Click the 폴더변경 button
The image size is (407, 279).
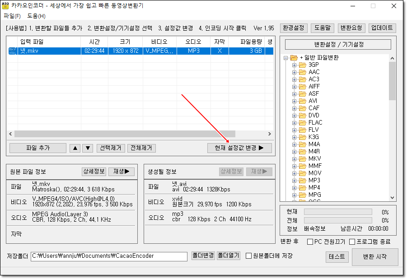pos(203,256)
